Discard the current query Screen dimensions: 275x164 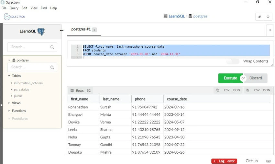click(256, 78)
